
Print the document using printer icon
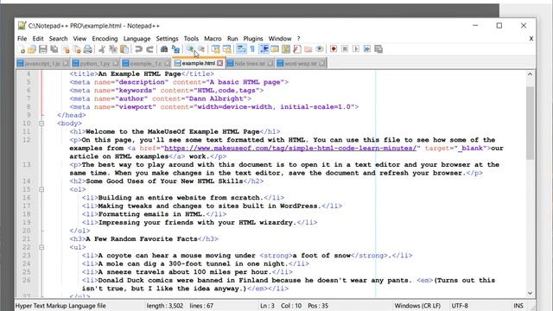coord(88,49)
